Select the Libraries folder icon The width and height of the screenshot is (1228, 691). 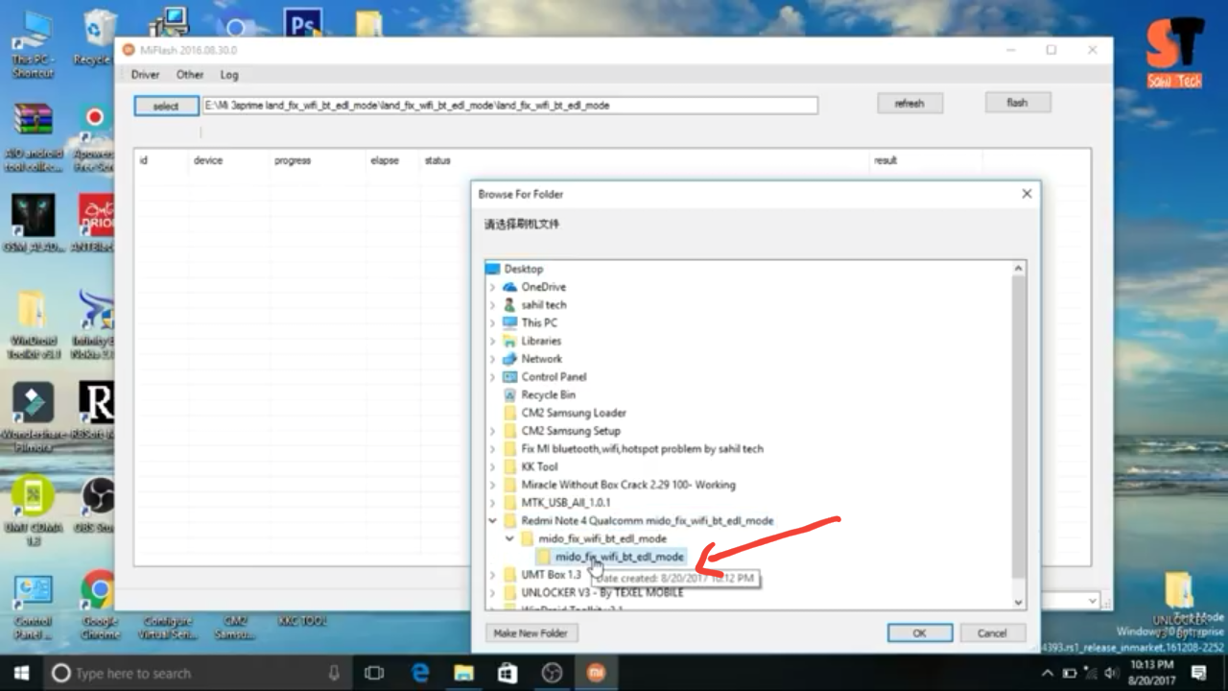pos(509,341)
